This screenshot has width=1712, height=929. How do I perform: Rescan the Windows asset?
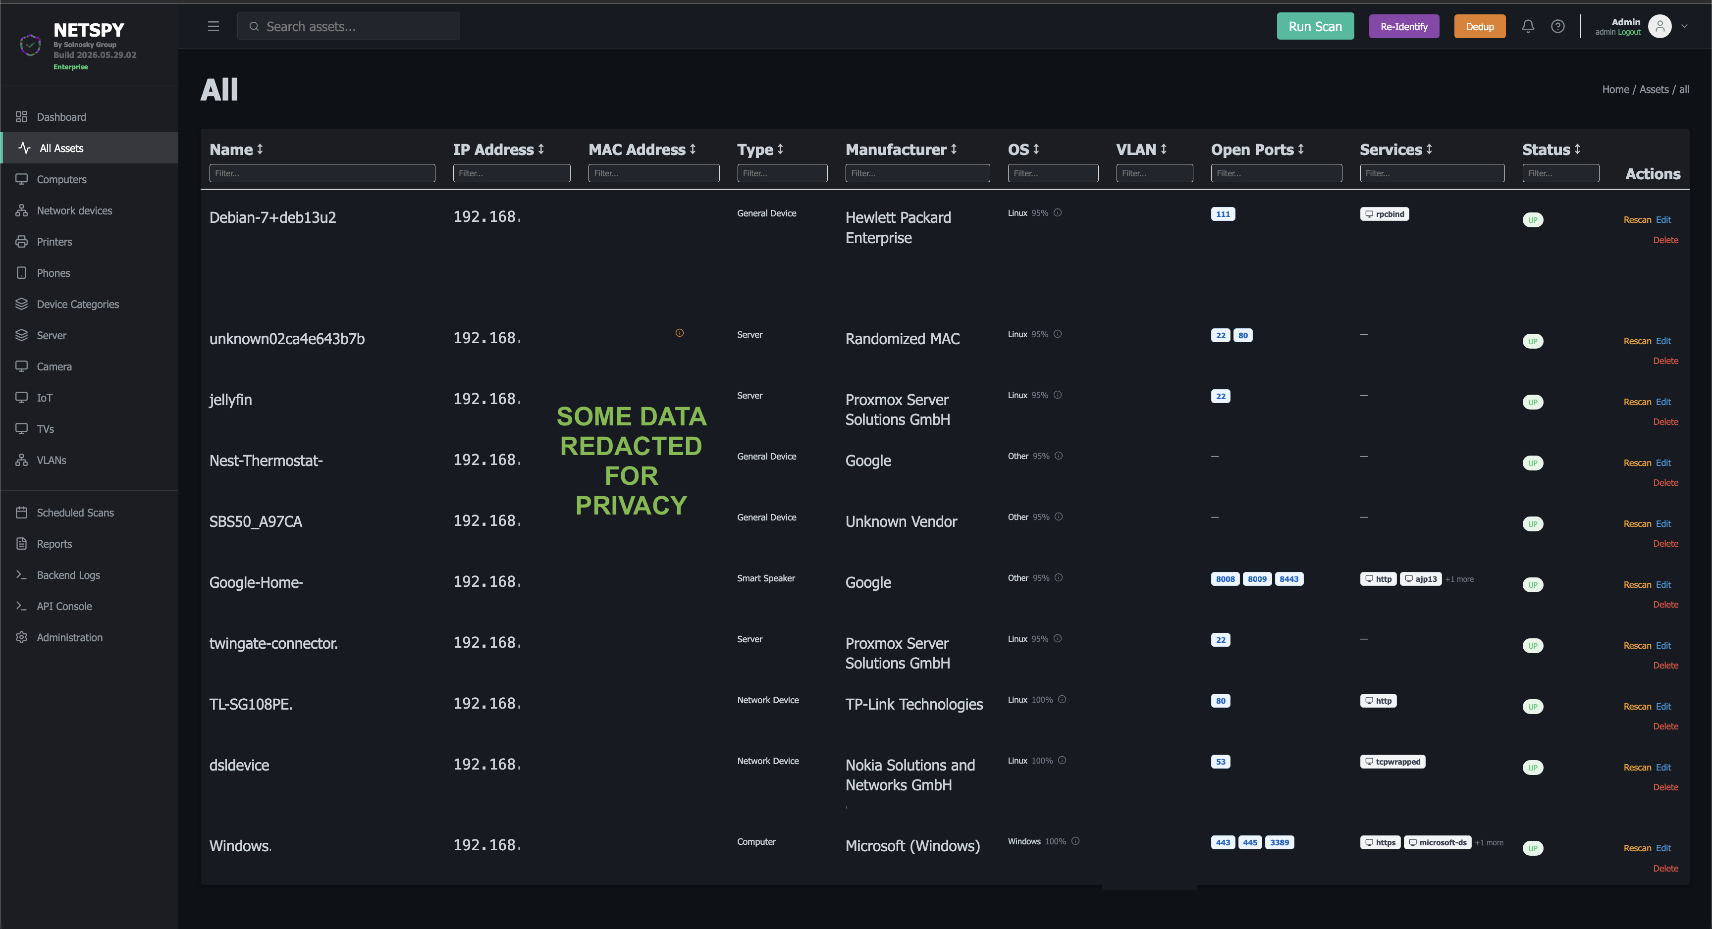(x=1637, y=849)
